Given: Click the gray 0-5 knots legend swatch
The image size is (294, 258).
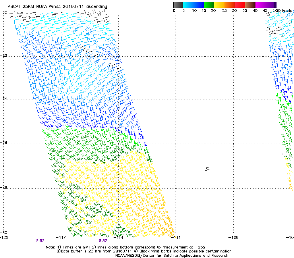Looking at the screenshot, I should (178, 5).
